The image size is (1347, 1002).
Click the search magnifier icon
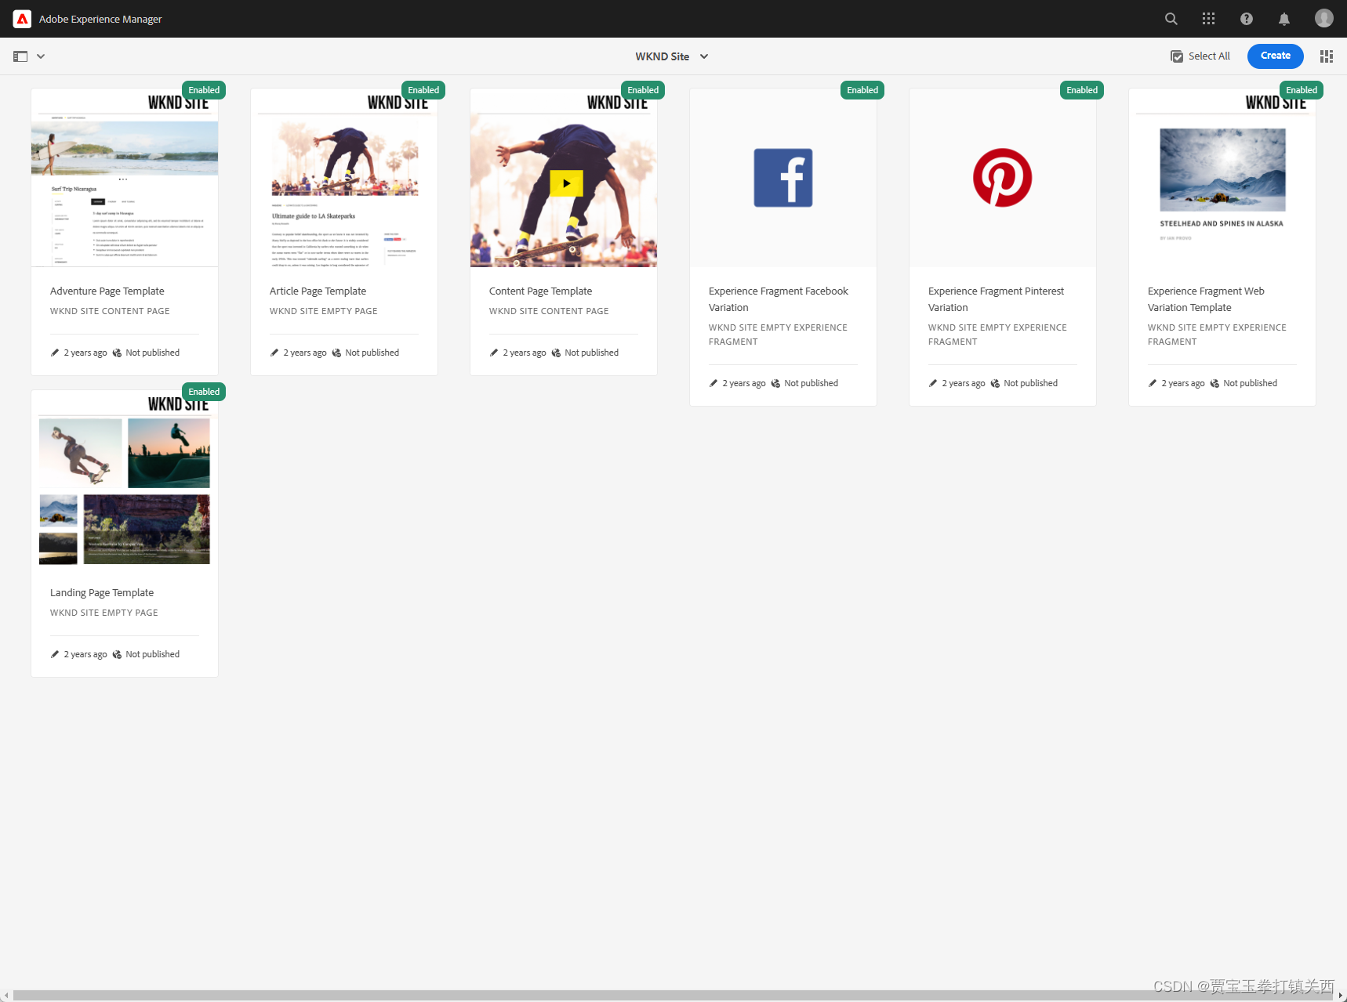point(1171,19)
